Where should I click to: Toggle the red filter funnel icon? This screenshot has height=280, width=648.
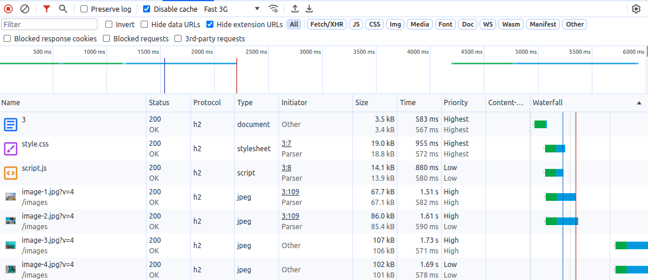coord(47,9)
